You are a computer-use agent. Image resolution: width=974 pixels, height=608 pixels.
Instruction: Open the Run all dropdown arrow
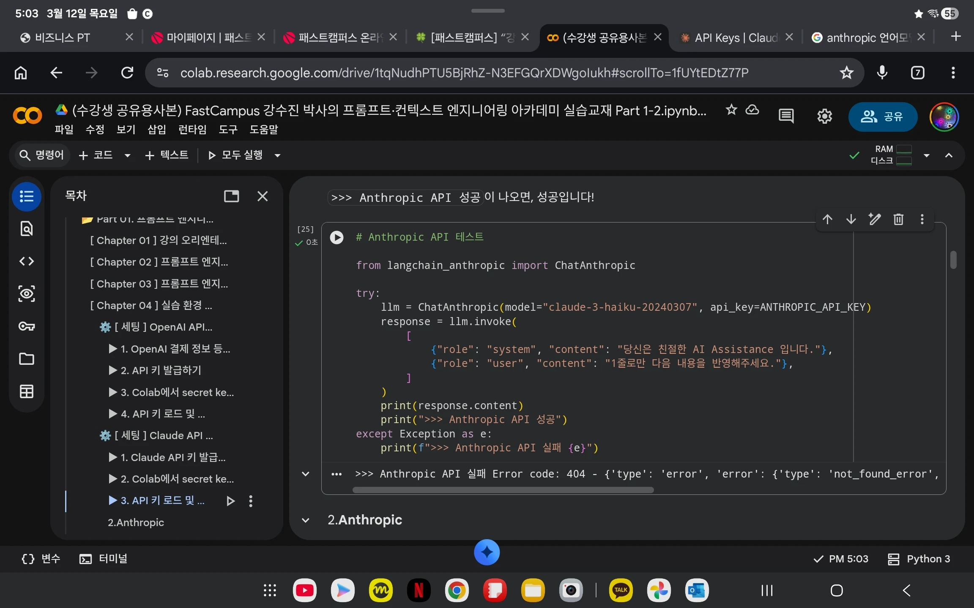(278, 155)
